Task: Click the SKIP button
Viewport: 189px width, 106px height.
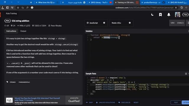Action: (89, 102)
